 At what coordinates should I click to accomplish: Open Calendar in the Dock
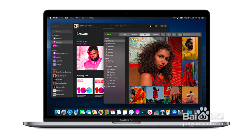[x=113, y=112]
